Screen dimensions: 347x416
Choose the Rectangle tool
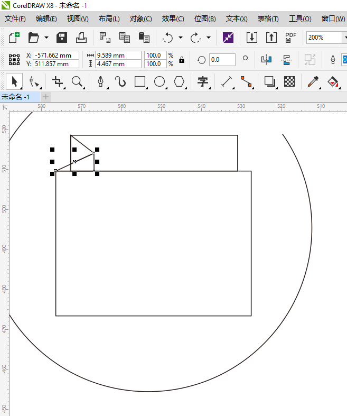[140, 81]
